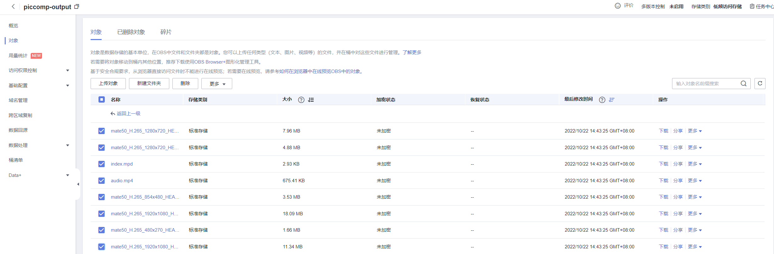
Task: Switch to the 碎片 tab
Action: click(166, 32)
